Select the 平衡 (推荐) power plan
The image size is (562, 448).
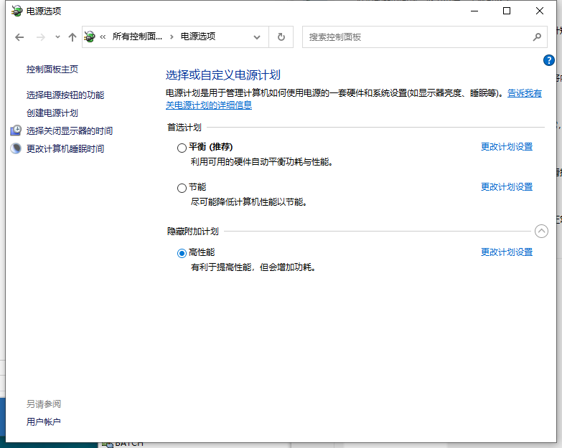(x=182, y=148)
